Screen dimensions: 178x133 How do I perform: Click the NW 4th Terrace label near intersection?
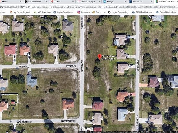68,121
